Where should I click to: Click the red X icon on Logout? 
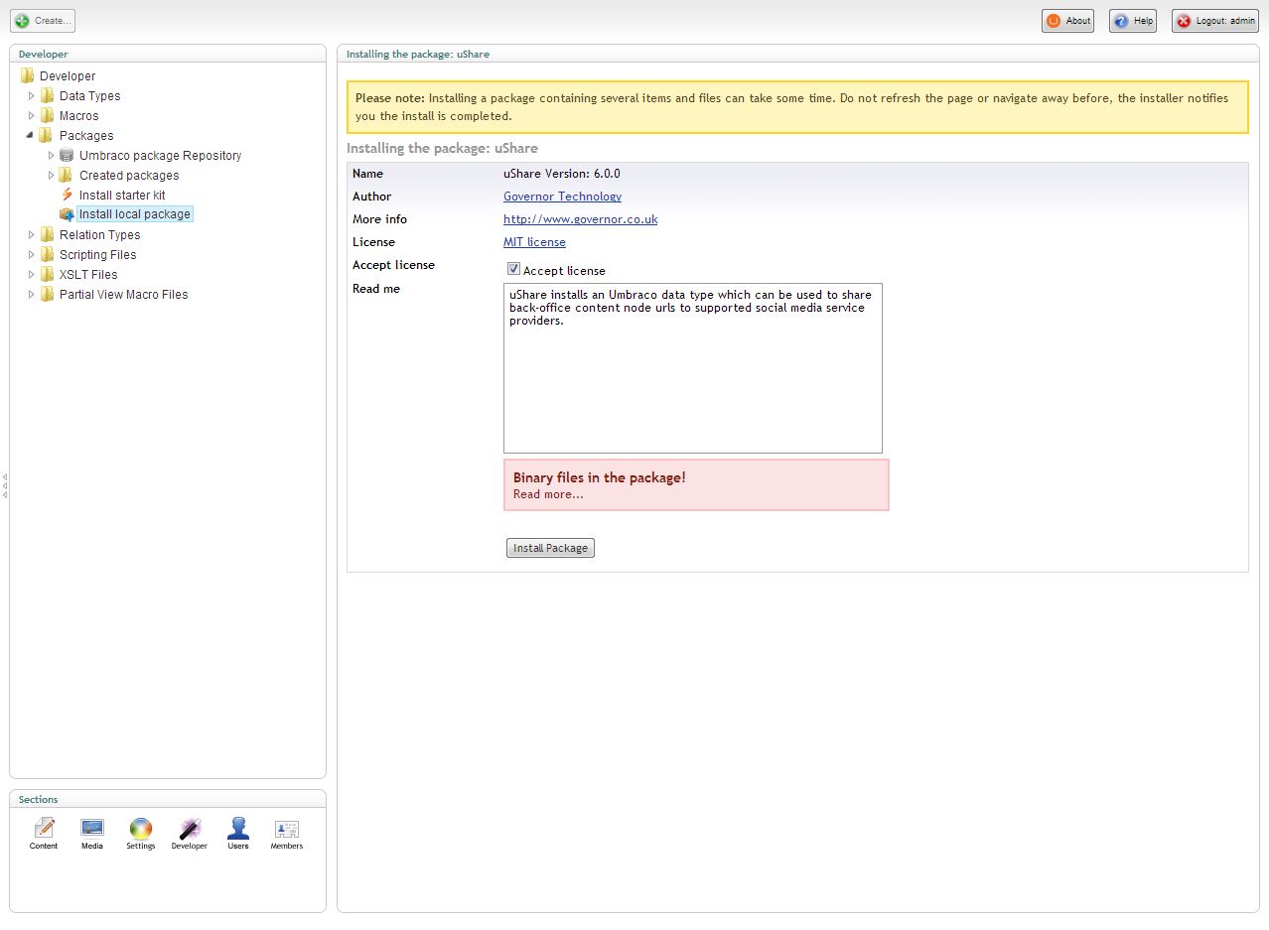[x=1184, y=21]
